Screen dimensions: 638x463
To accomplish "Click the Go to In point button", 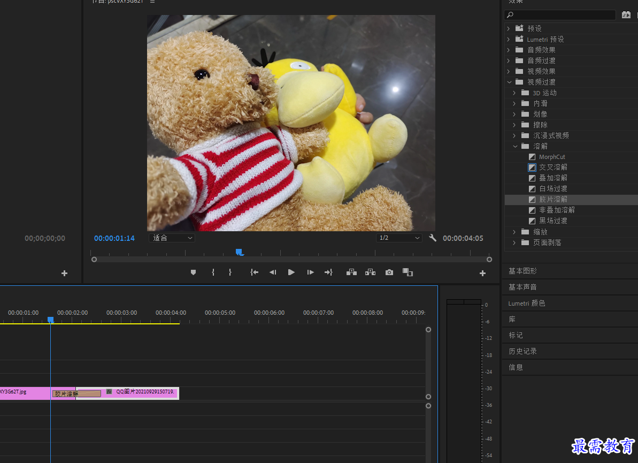I will point(255,272).
